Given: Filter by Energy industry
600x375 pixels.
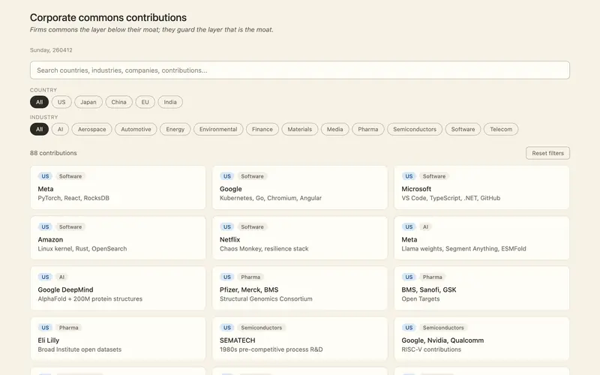Looking at the screenshot, I should pyautogui.click(x=175, y=129).
